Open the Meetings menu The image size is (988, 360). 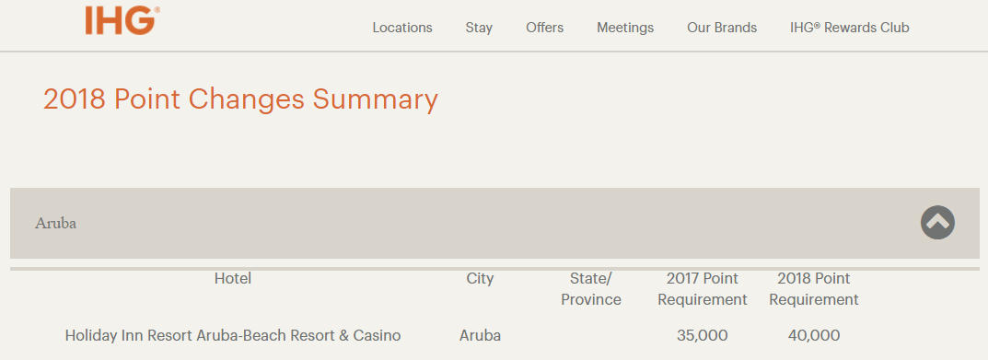(625, 28)
